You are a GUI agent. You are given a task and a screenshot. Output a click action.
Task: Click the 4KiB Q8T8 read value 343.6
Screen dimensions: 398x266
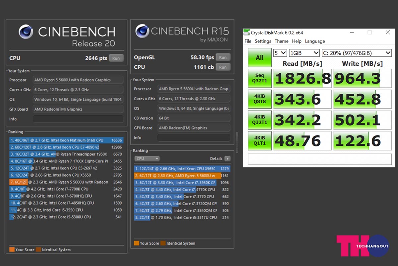tap(302, 99)
